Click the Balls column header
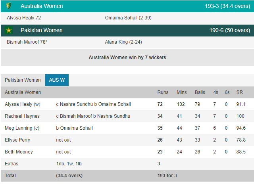The image size is (254, 184). 200,92
